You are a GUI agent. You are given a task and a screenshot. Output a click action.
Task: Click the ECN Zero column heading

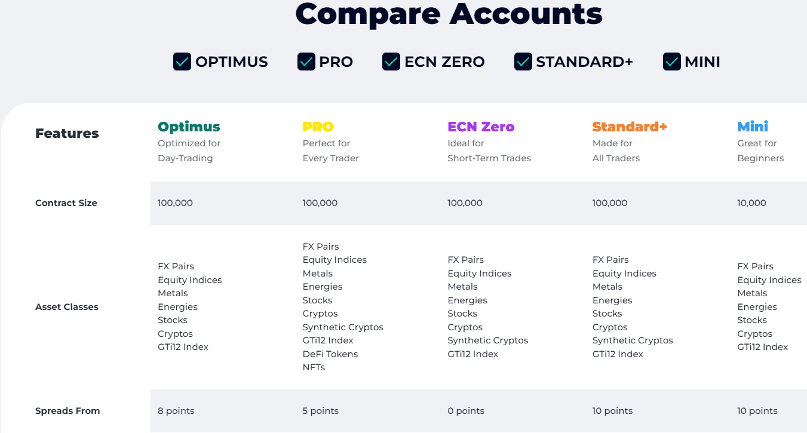(x=481, y=127)
